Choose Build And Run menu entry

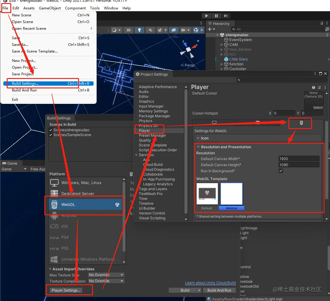48,90
